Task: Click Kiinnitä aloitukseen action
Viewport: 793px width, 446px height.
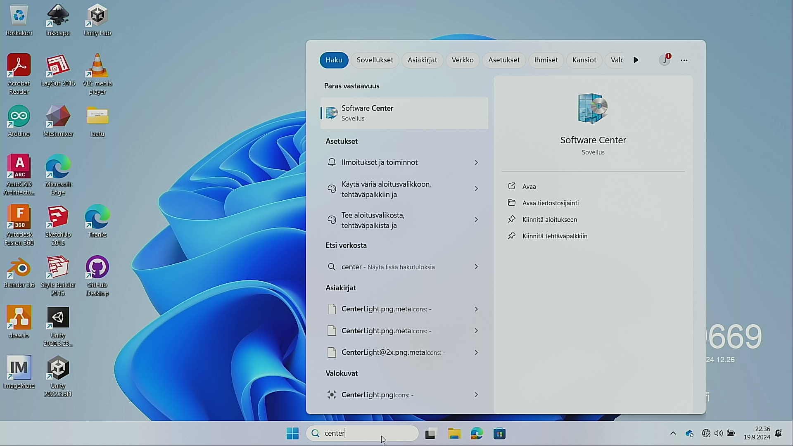Action: click(550, 220)
